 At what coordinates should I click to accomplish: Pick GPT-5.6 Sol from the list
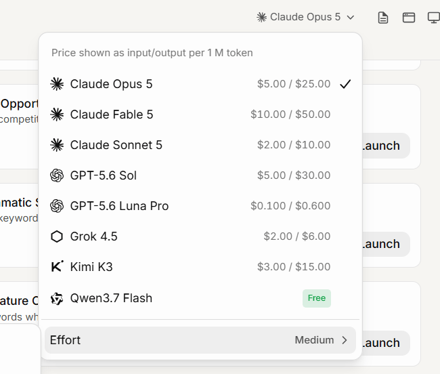click(x=200, y=175)
